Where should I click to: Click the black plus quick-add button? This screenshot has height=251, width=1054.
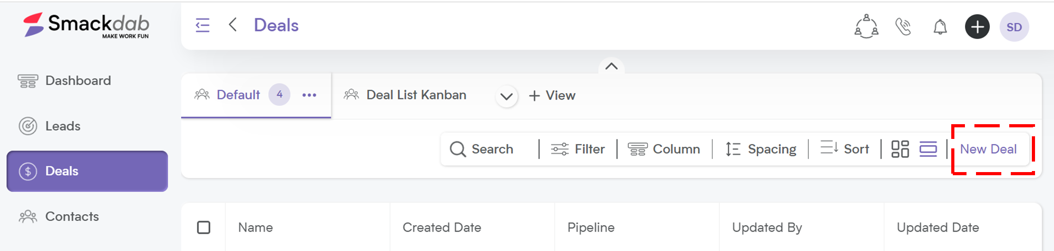point(977,27)
